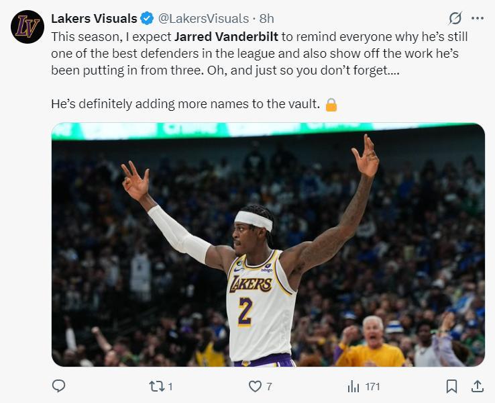
Task: Click the 171 views count
Action: [372, 386]
